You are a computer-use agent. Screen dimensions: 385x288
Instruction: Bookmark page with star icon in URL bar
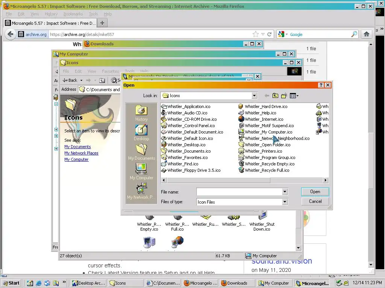(x=255, y=34)
